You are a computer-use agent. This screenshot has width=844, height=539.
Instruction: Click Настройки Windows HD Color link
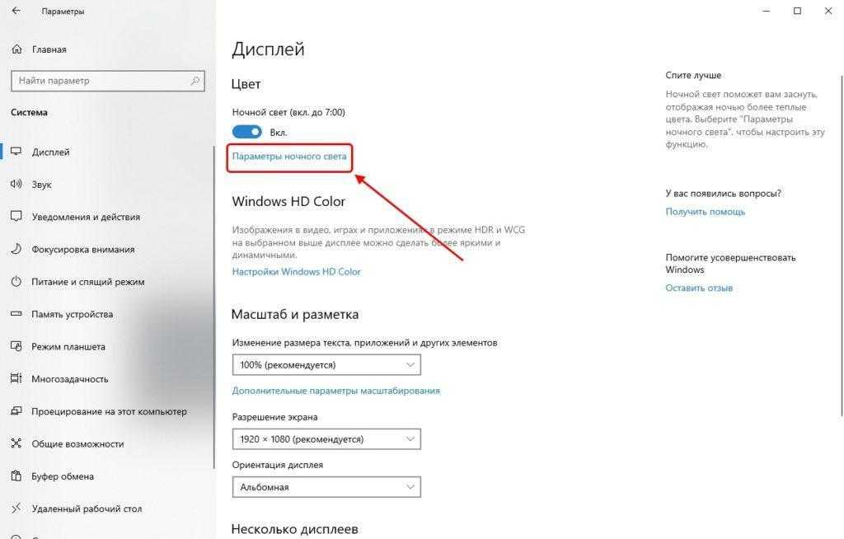click(x=297, y=271)
